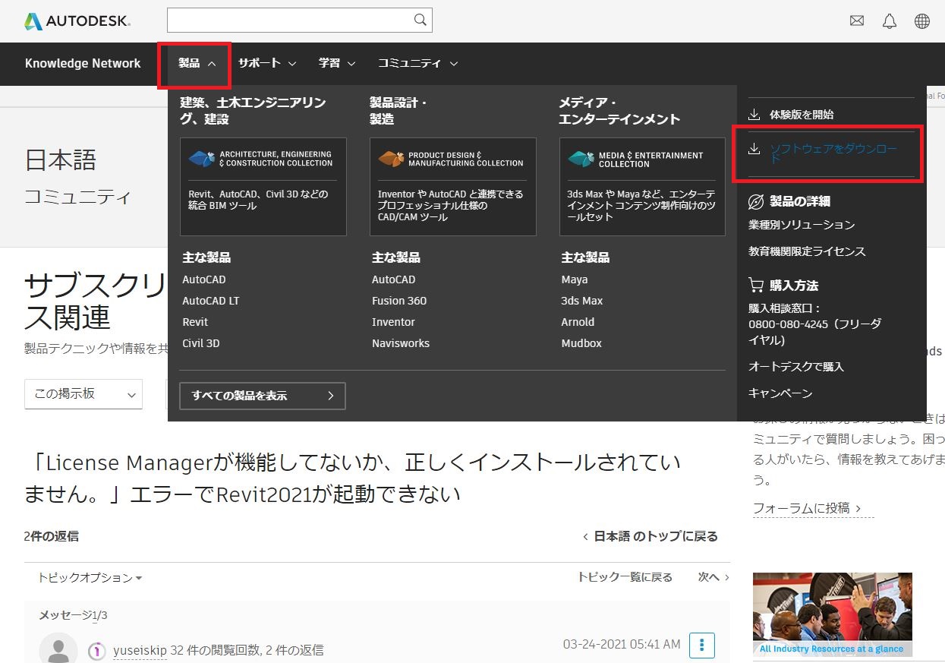Click the Knowledge Network link
Screen dimensions: 945x663
click(x=83, y=63)
